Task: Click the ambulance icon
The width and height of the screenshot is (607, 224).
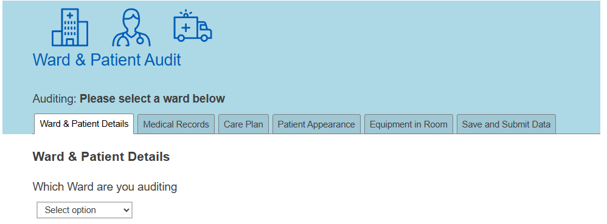Action: tap(192, 26)
